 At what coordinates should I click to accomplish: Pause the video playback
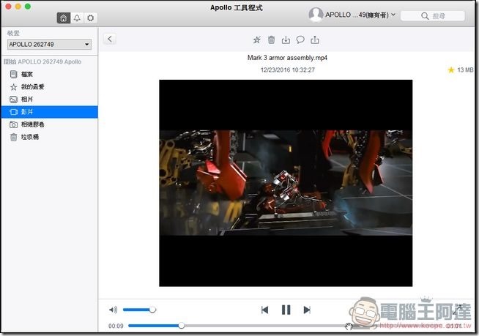[x=286, y=310]
